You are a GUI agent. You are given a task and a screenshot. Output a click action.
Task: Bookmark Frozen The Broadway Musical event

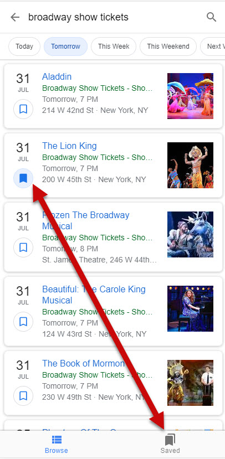click(23, 247)
